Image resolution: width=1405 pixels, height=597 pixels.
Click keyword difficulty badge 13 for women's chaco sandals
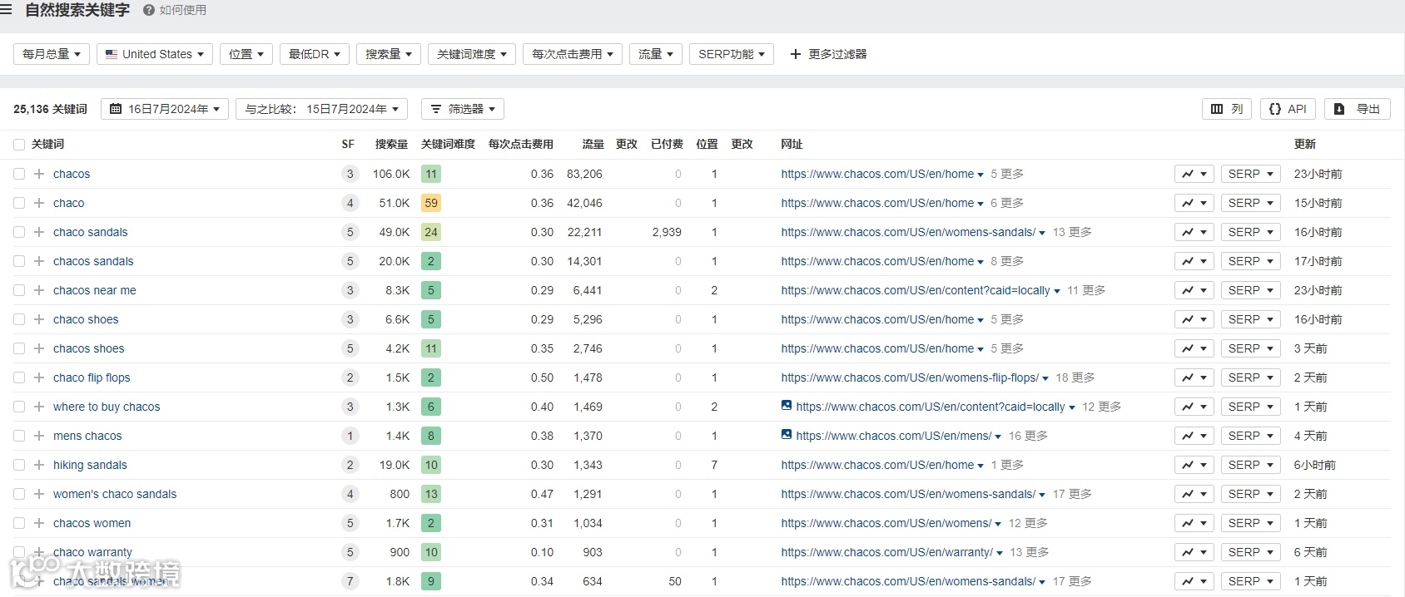coord(431,494)
